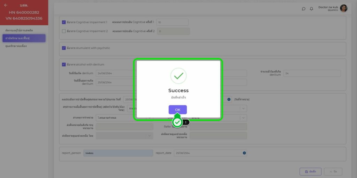Click the discharge date picker icon

[229, 99]
